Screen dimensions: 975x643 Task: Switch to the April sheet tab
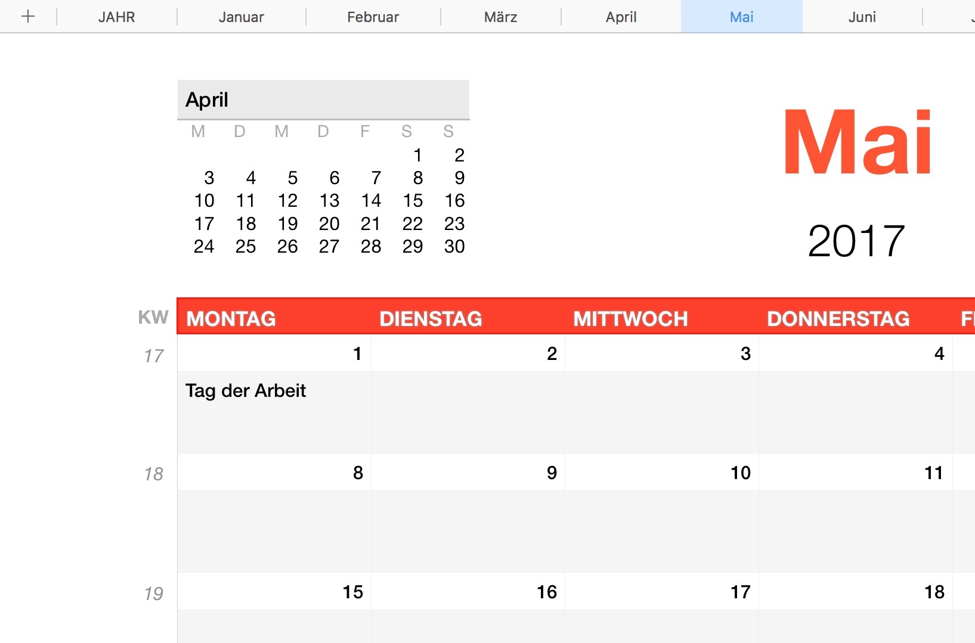(621, 17)
